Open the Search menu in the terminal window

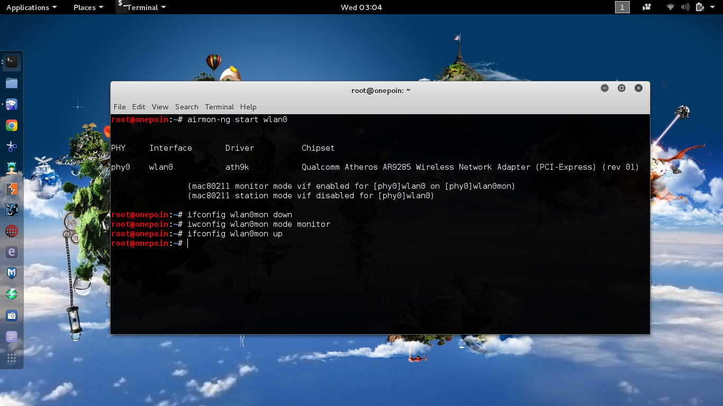click(x=186, y=107)
